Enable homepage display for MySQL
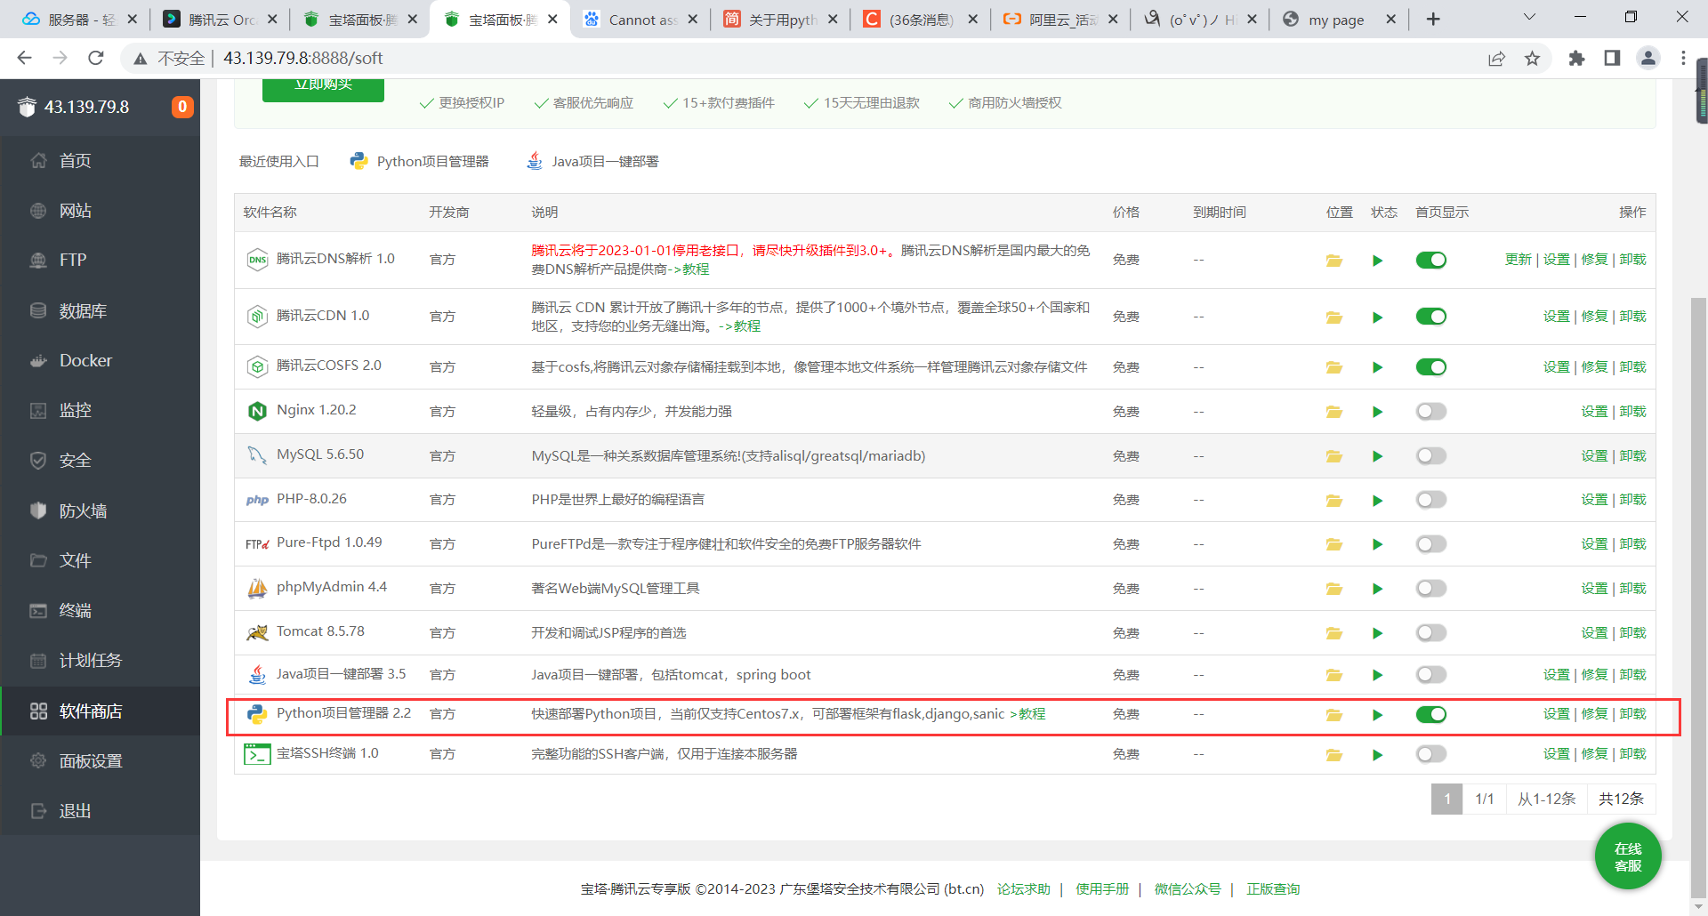Viewport: 1708px width, 916px height. (x=1431, y=456)
